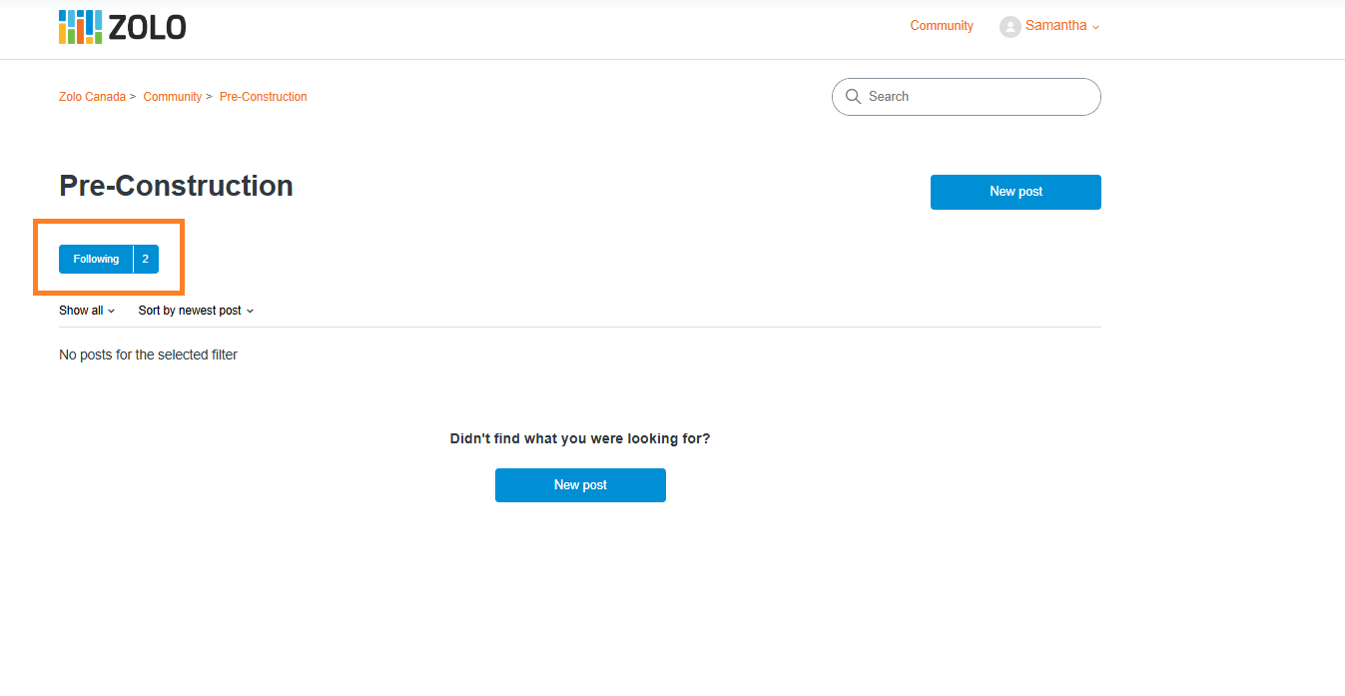Toggle the Following button
1345x696 pixels.
point(96,259)
